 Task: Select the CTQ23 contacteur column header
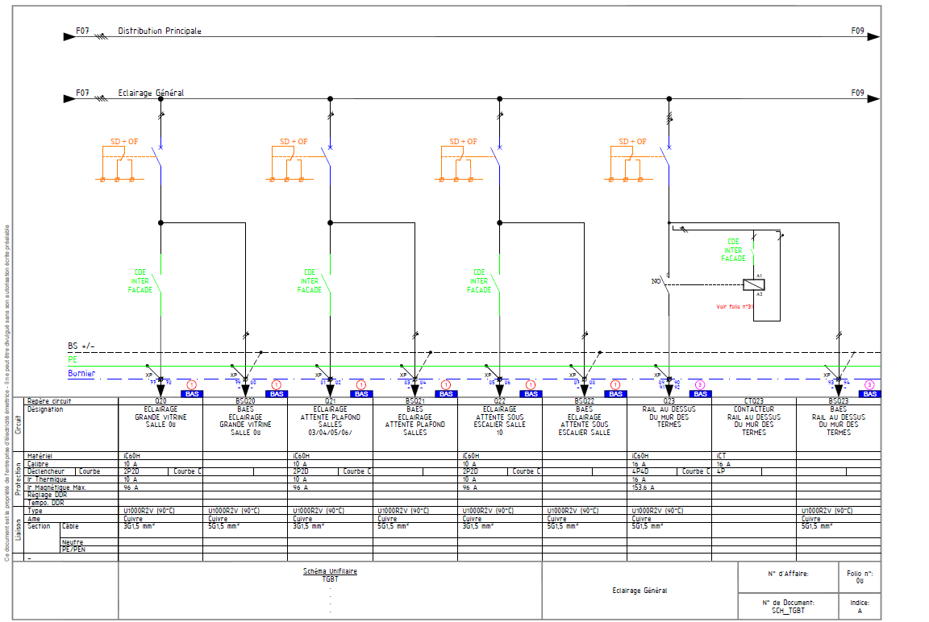click(x=753, y=400)
